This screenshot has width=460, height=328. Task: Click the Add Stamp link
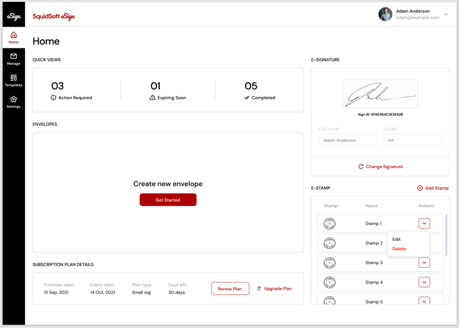(433, 188)
